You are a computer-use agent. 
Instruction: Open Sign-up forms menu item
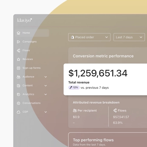coord(31,68)
